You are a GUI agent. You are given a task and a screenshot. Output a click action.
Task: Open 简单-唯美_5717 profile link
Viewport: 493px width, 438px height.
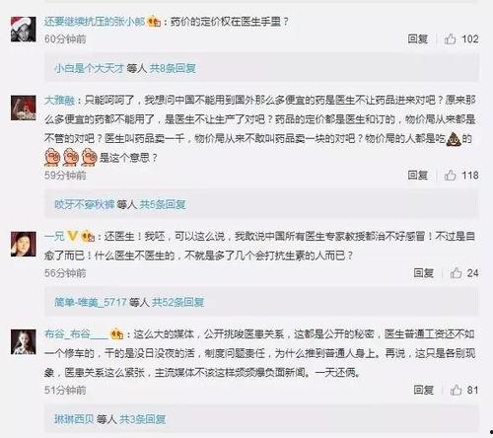click(91, 302)
